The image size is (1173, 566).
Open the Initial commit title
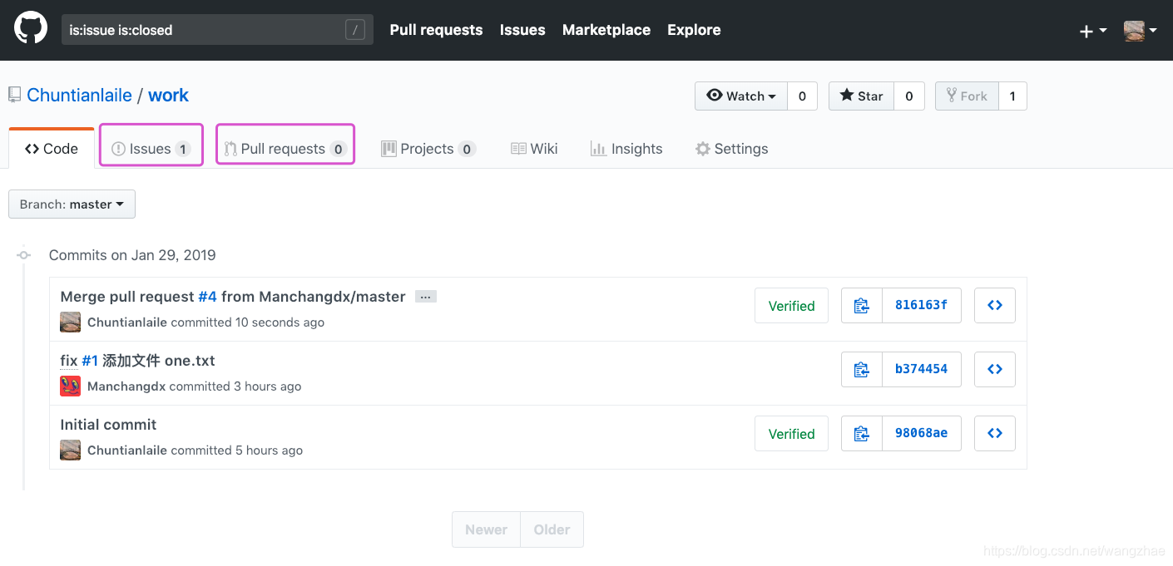(108, 425)
